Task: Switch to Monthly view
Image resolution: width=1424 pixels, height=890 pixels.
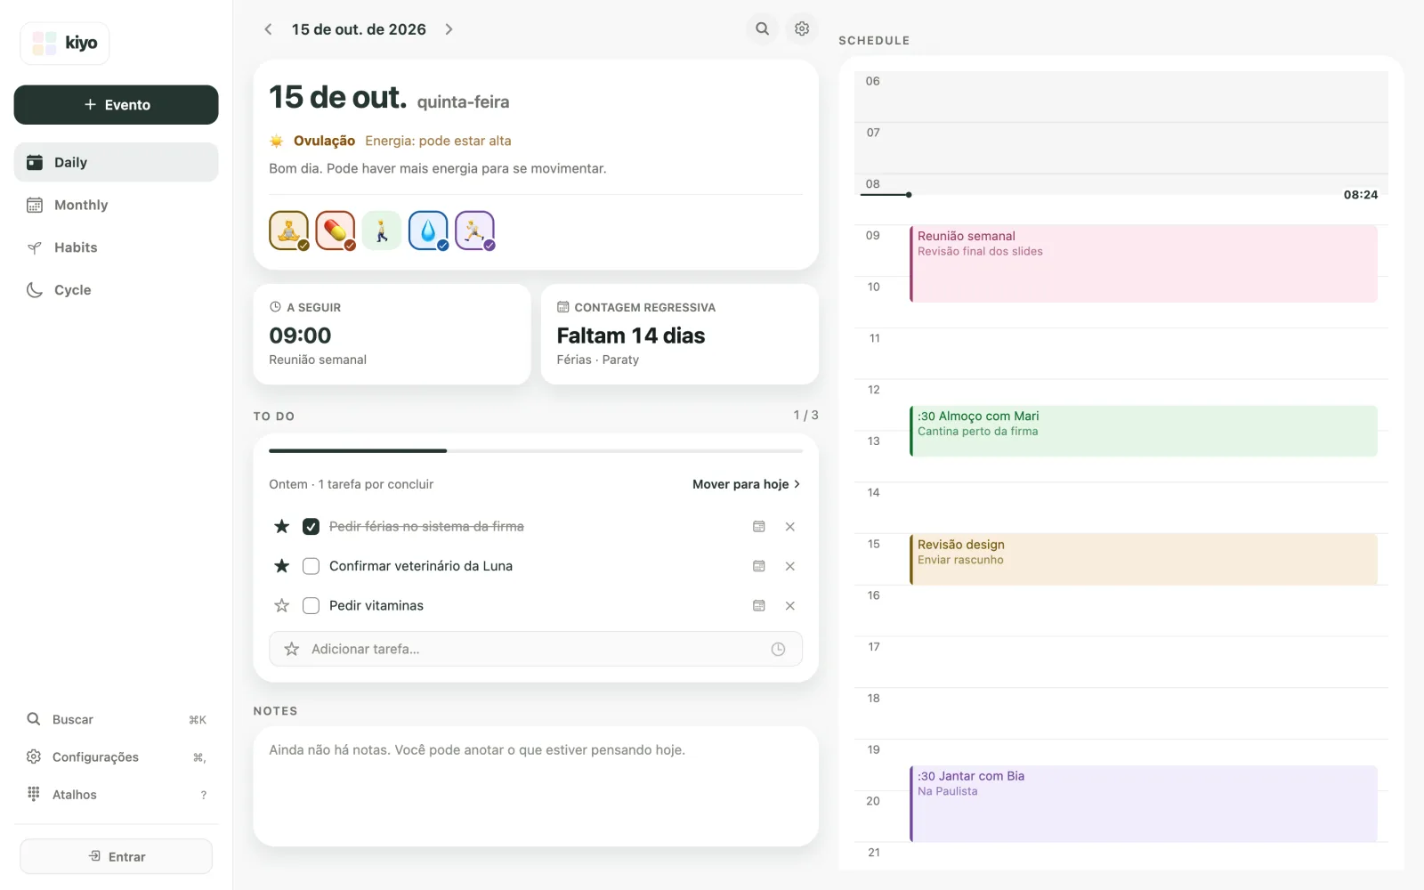Action: (x=116, y=205)
